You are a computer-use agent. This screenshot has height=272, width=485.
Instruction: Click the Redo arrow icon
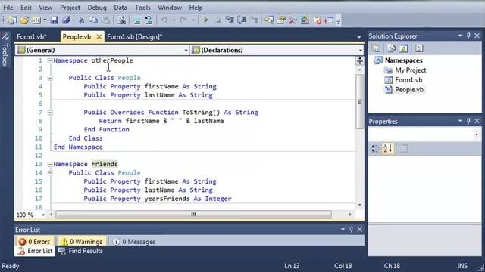tap(183, 20)
